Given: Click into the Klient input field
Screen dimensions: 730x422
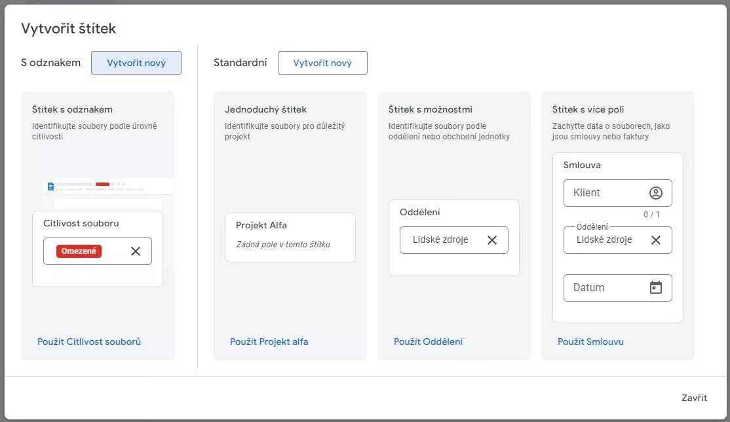Looking at the screenshot, I should (618, 193).
